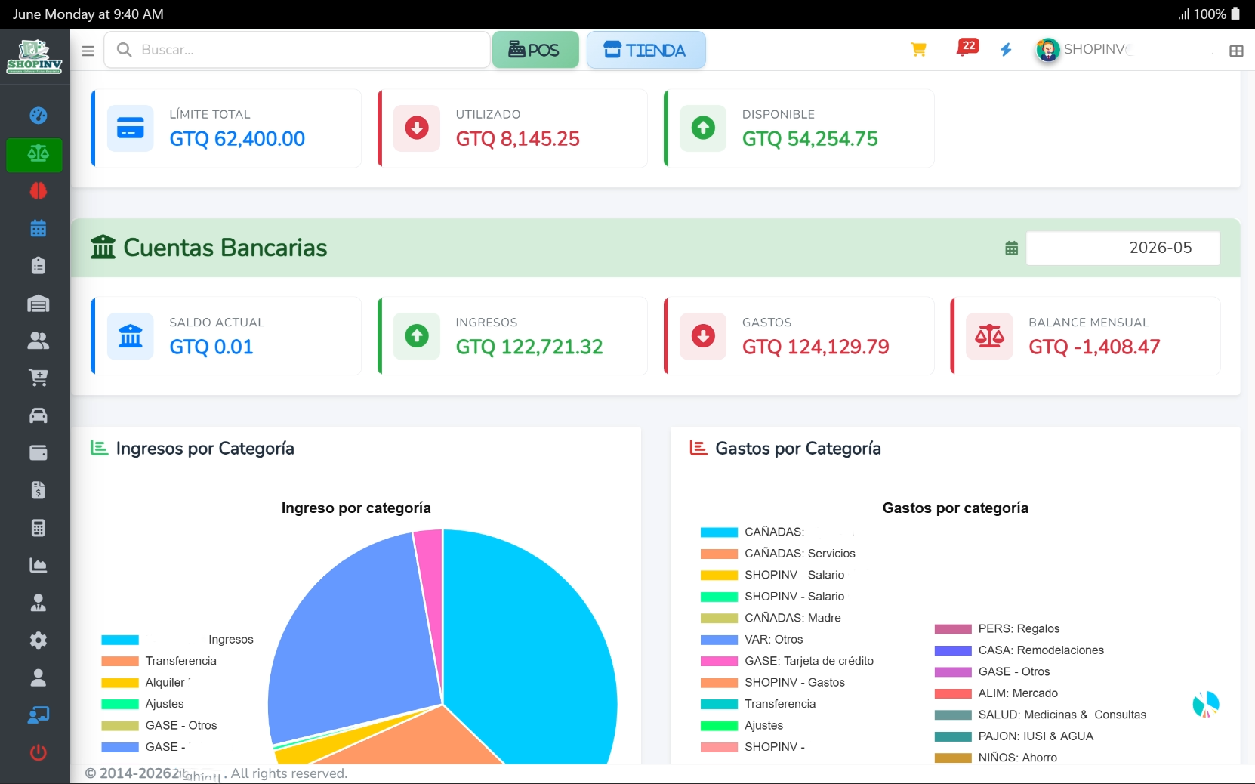
Task: Toggle Alquiler legend yellow swatch
Action: pyautogui.click(x=120, y=683)
